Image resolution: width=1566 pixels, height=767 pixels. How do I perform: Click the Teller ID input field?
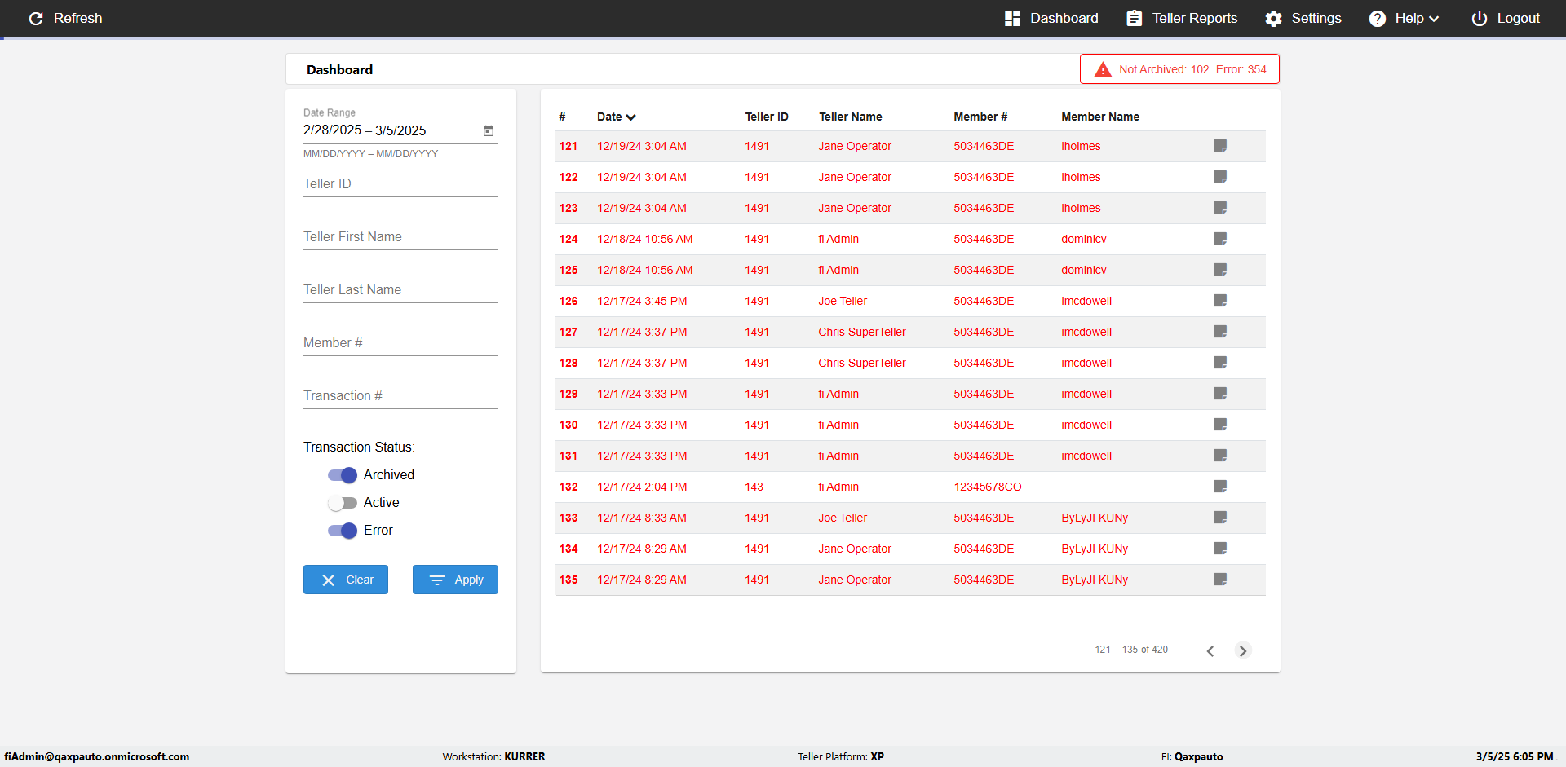pyautogui.click(x=400, y=184)
